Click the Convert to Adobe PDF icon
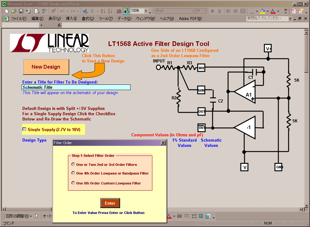Screen dimensions: 310x227 [294, 11]
